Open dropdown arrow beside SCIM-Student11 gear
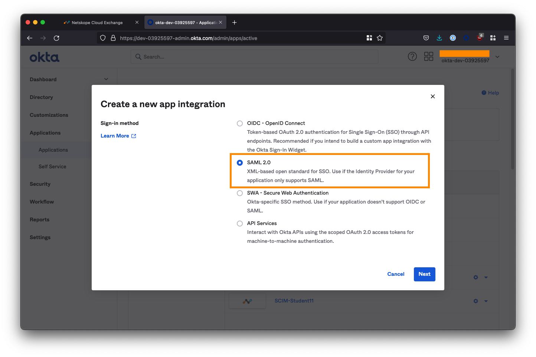 (x=486, y=301)
